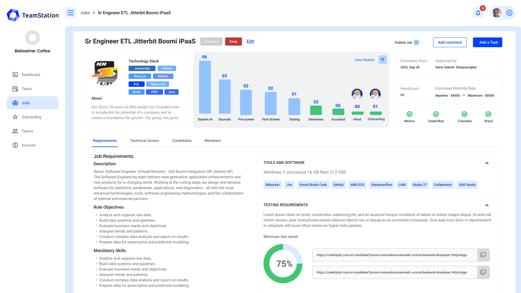
Task: Copy the second coderbyte test link
Action: 483,272
